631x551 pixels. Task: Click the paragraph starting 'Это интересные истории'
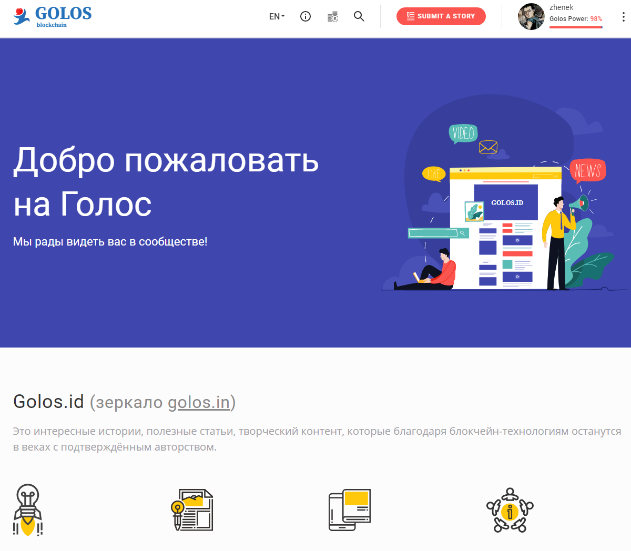317,439
